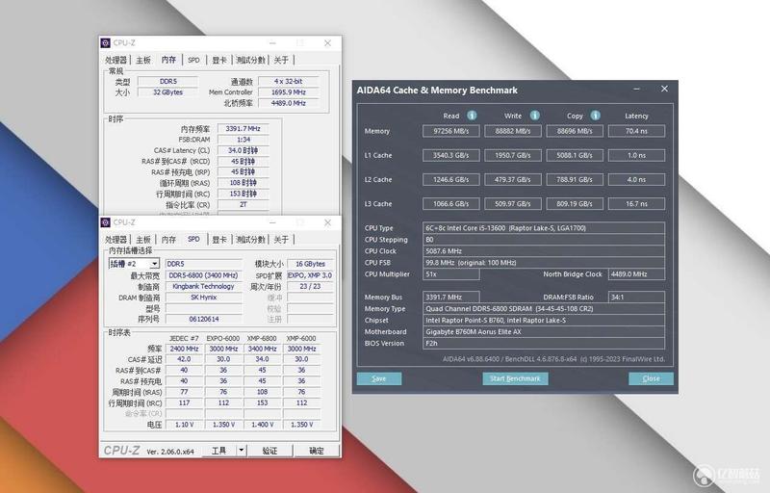Click max bandwidth value DDR5-6800 (3400 MHz)
Screen dimensions: 770x493
pyautogui.click(x=203, y=275)
